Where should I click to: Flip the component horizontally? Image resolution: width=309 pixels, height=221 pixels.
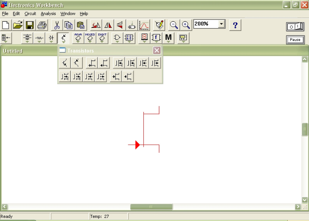click(108, 25)
